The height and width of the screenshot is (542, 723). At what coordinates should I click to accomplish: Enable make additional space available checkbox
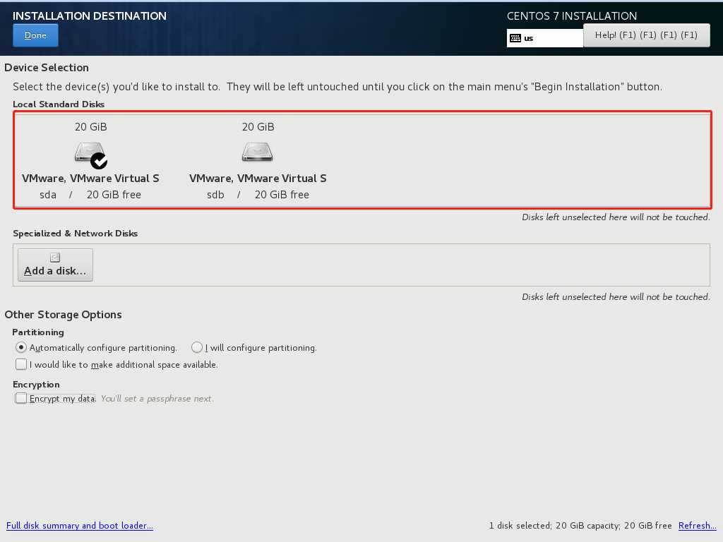click(x=20, y=364)
